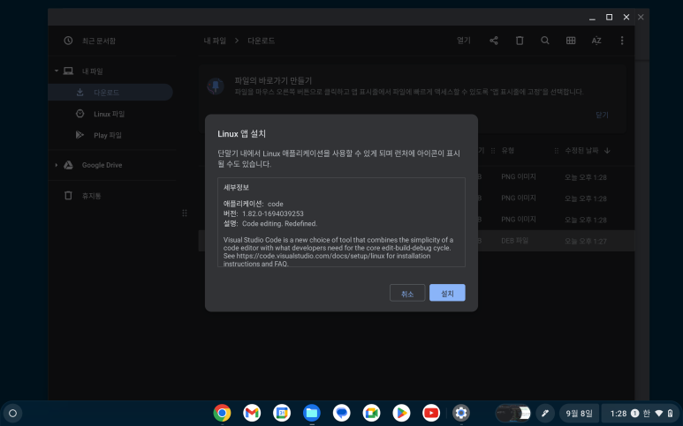
Task: Click the share icon in toolbar
Action: click(494, 41)
